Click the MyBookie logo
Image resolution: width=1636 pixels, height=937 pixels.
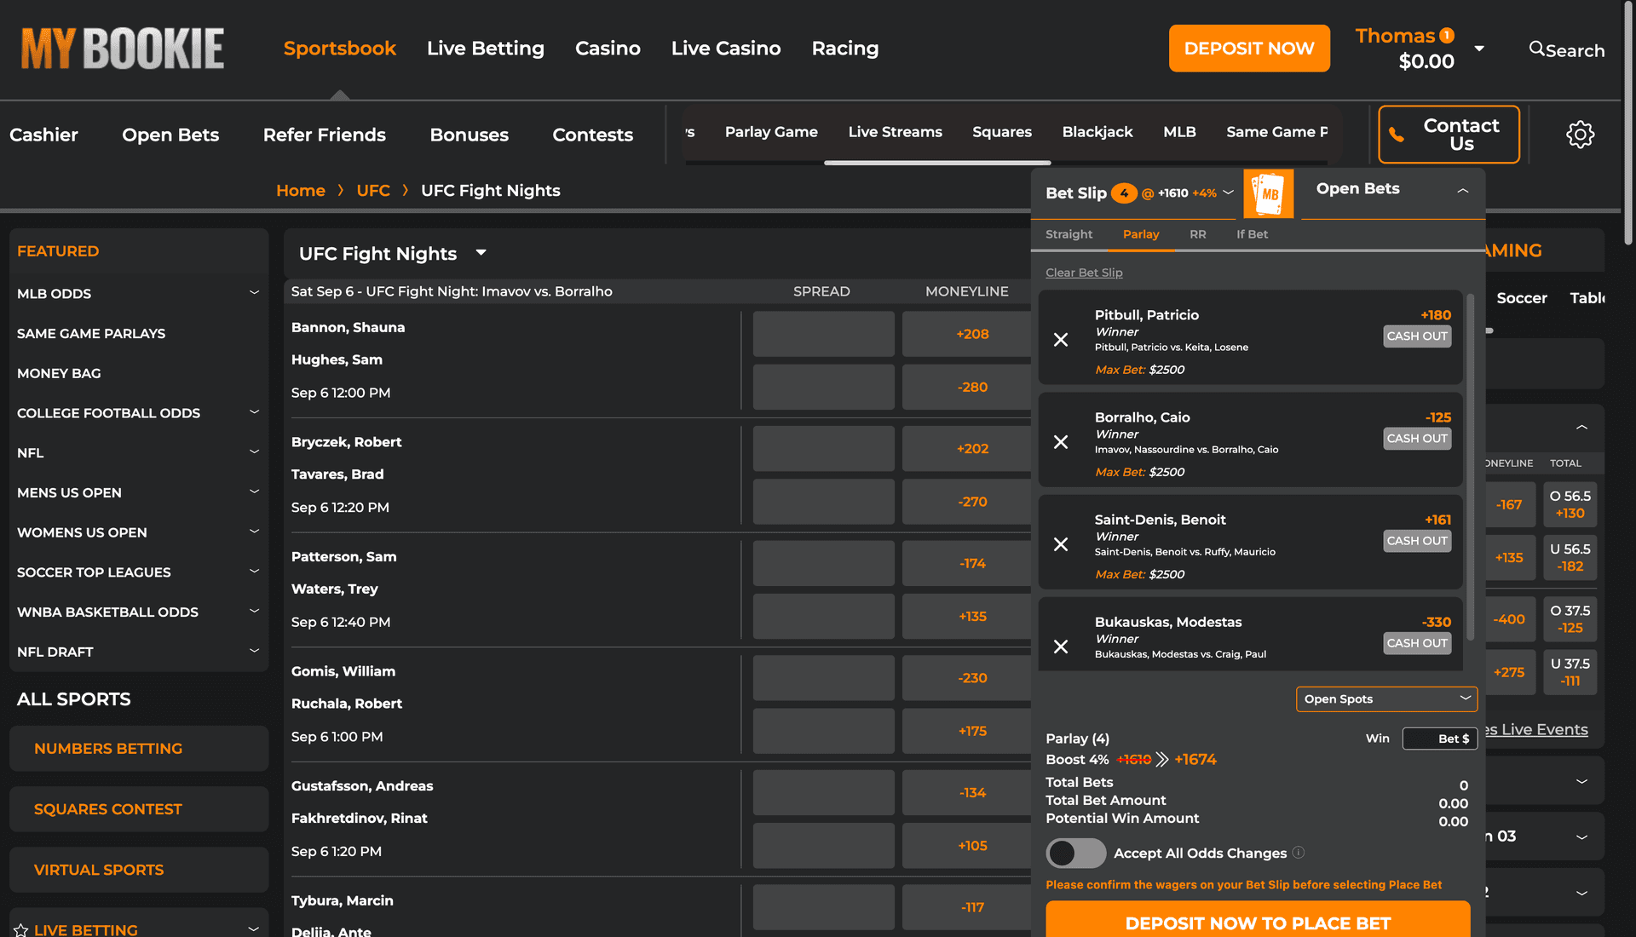click(x=122, y=49)
